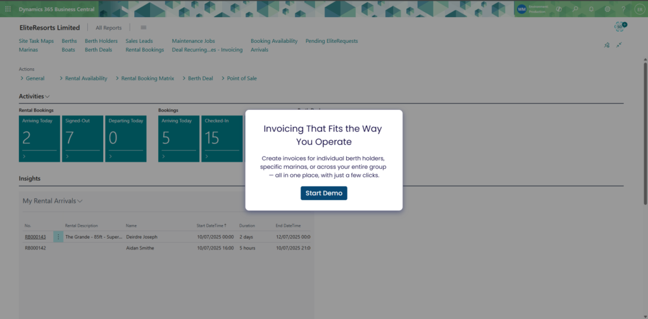Click name cell Deirdre Joseph
Screen dimensions: 648x319
pyautogui.click(x=142, y=237)
